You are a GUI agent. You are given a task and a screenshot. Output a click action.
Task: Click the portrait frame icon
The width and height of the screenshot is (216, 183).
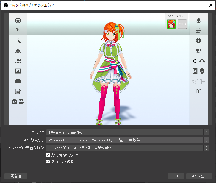pyautogui.click(x=195, y=71)
